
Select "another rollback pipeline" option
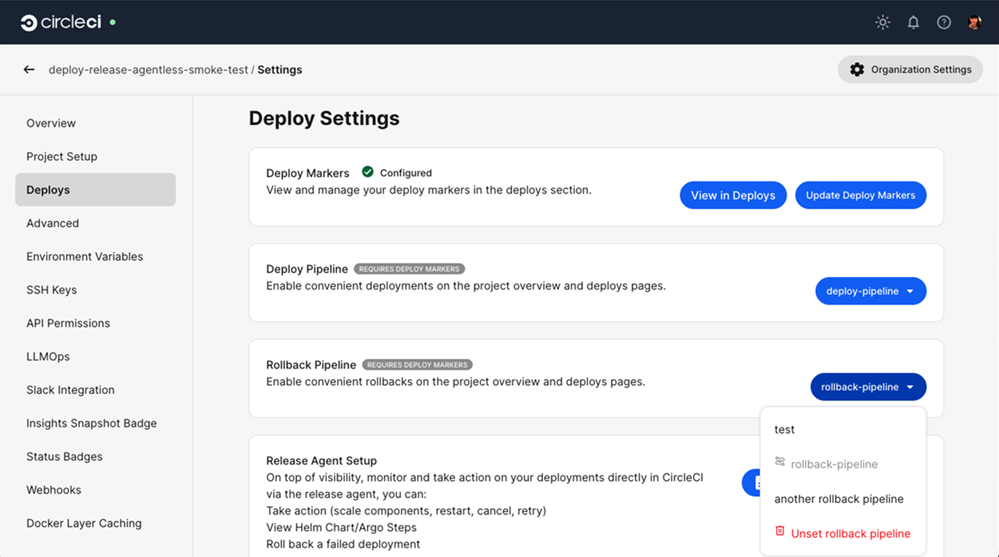click(838, 499)
